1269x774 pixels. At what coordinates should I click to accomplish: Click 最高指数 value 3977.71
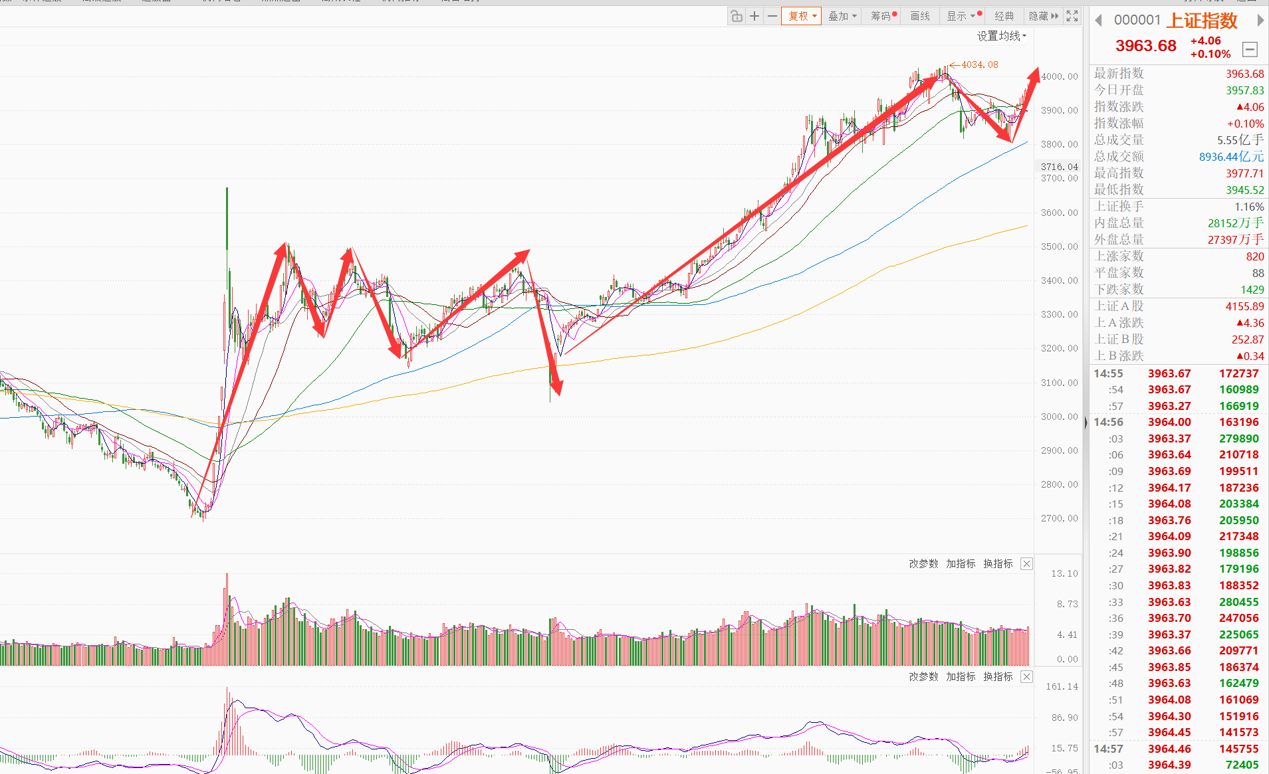[x=1244, y=173]
